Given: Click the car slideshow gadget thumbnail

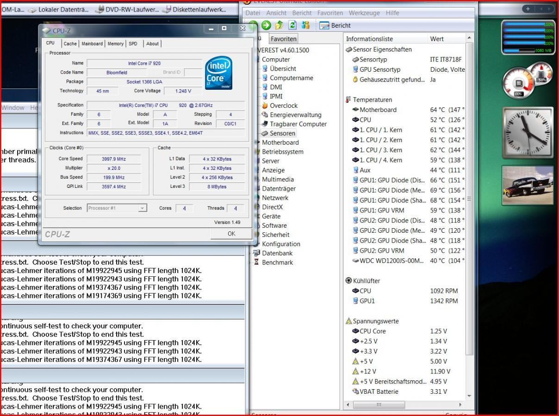Looking at the screenshot, I should click(x=528, y=186).
